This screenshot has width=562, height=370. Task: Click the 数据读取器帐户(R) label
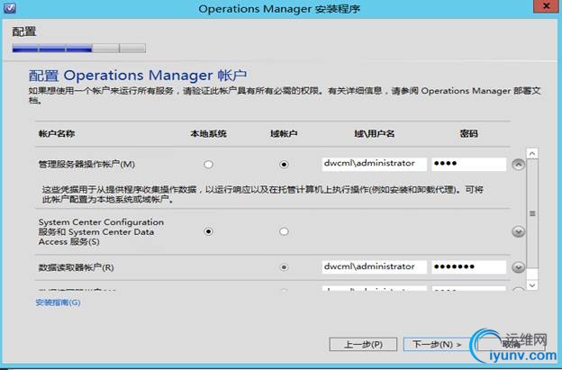(x=76, y=267)
